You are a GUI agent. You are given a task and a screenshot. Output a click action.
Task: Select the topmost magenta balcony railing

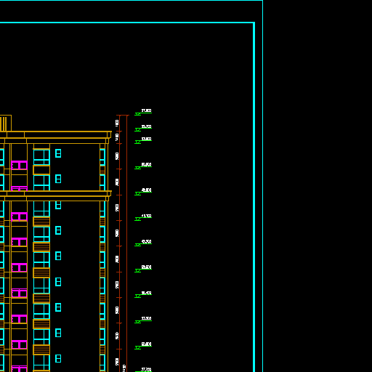19,165
